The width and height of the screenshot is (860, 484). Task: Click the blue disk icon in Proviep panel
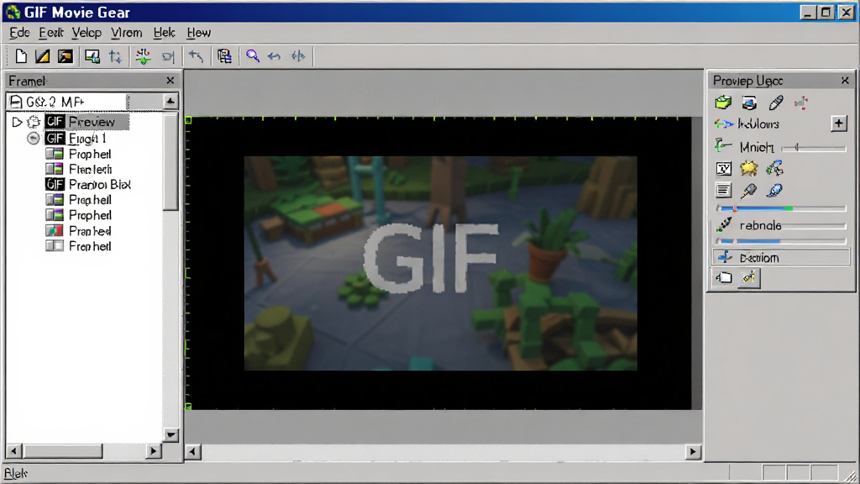[x=749, y=103]
